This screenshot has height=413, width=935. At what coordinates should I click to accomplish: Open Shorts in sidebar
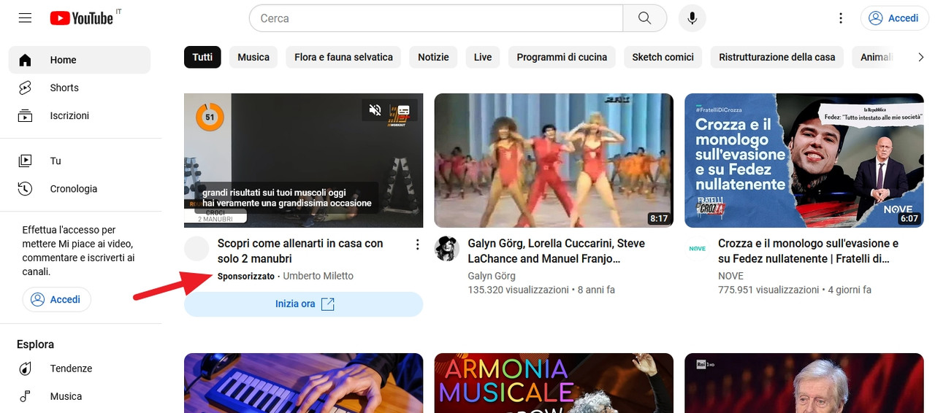click(80, 88)
